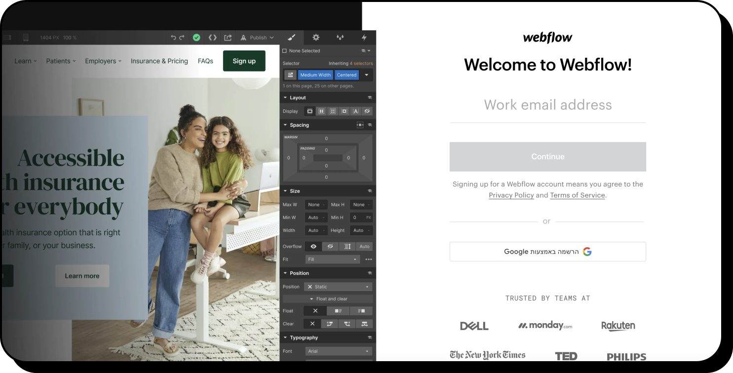Clear both floats
This screenshot has height=373, width=733.
[x=364, y=324]
